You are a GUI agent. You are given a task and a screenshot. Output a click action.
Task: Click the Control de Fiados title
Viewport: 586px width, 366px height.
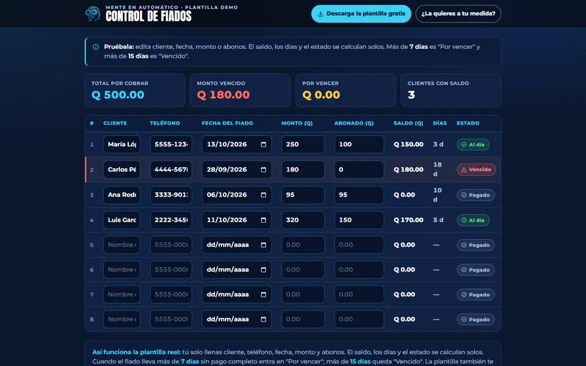[149, 16]
